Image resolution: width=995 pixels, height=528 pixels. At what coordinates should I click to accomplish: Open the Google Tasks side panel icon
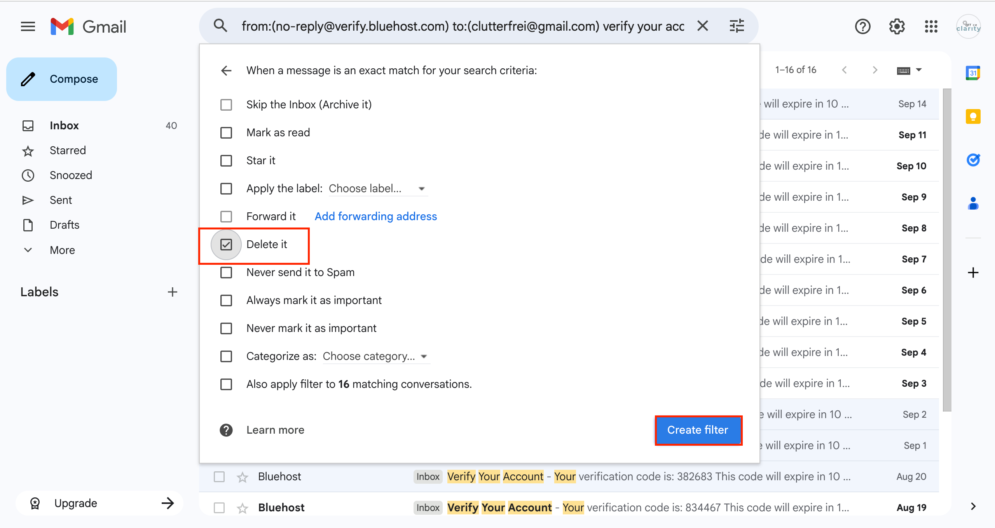pos(973,160)
